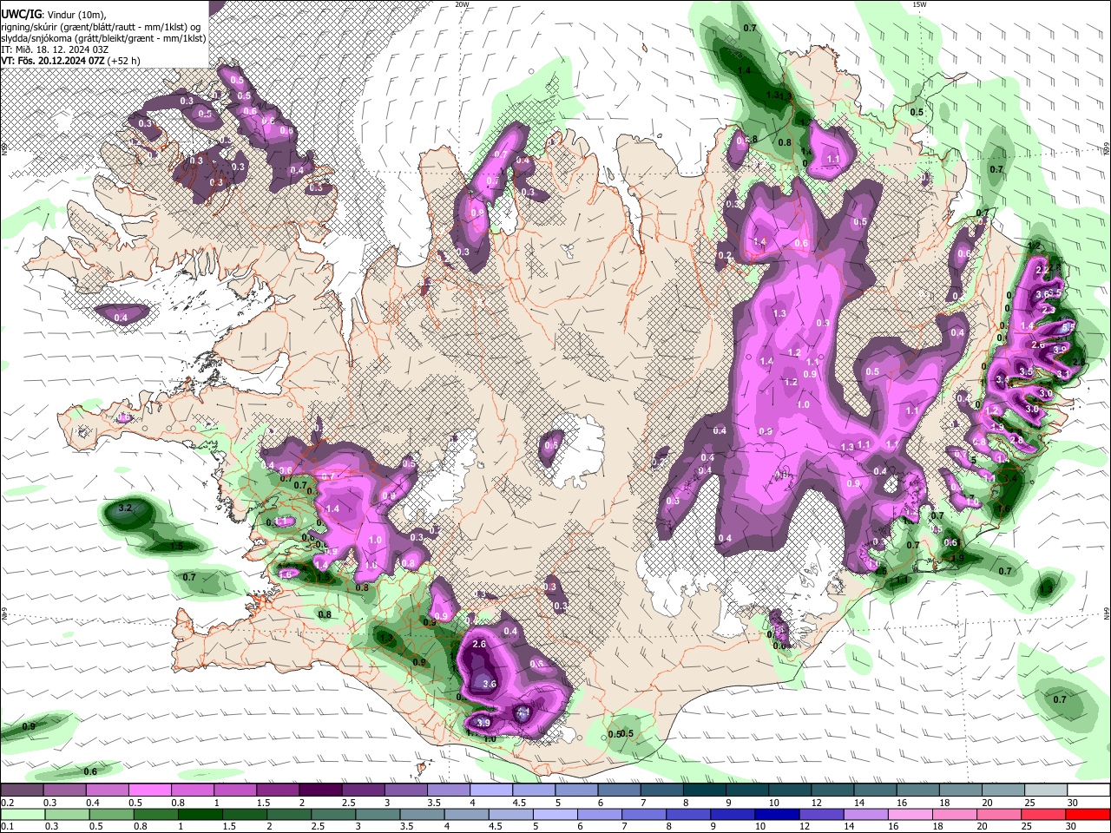Screen dimensions: 1111x833
Task: Select the 'IT: Mið. 18. 12. 2024 03Z' line
Action: [53, 49]
